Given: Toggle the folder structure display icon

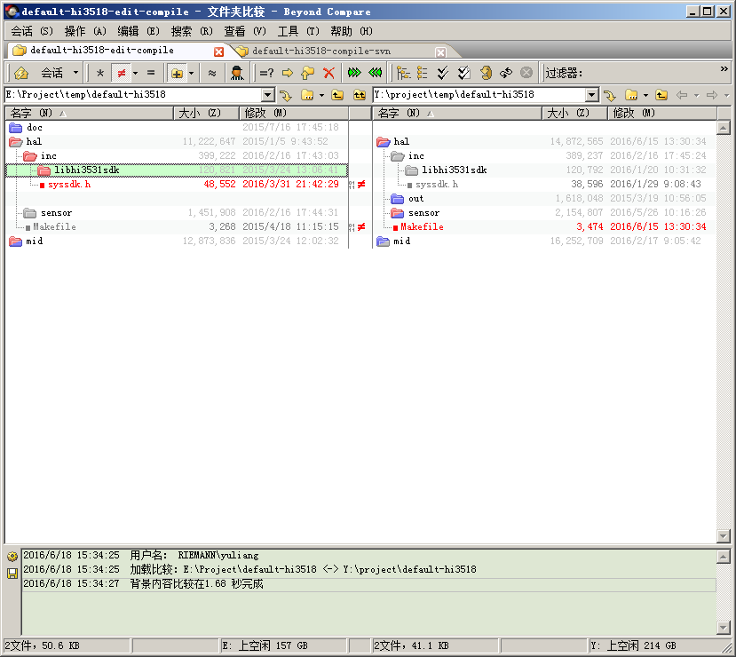Looking at the screenshot, I should click(177, 73).
